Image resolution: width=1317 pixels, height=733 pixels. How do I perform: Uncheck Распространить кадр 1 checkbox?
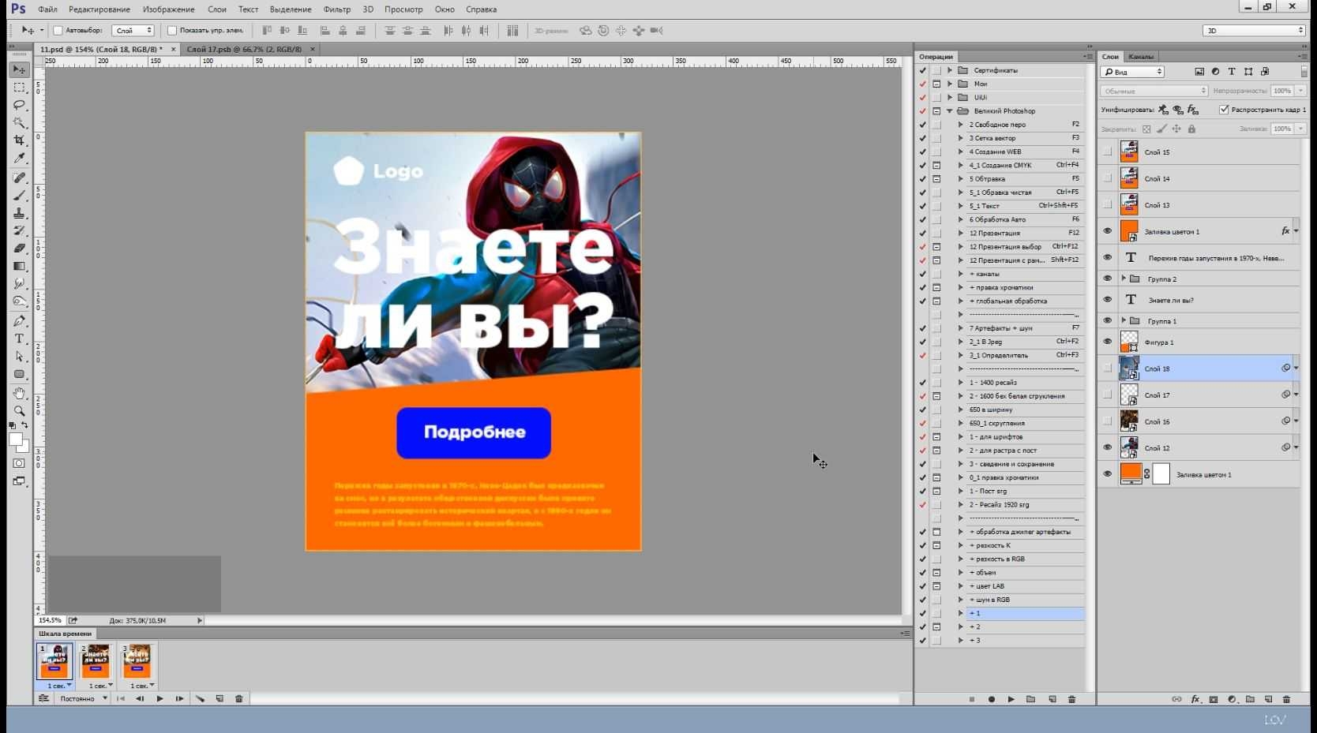pyautogui.click(x=1224, y=110)
